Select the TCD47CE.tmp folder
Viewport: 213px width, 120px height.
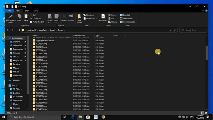point(41,93)
